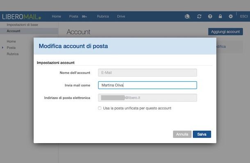
Task: Select Posta in the settings sidebar
Action: [11, 48]
